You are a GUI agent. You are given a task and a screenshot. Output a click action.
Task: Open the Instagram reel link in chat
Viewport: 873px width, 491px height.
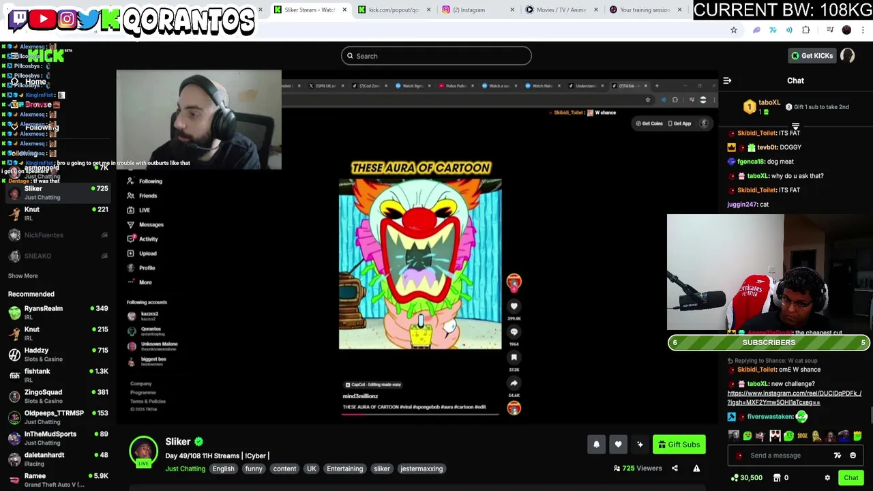pos(794,398)
